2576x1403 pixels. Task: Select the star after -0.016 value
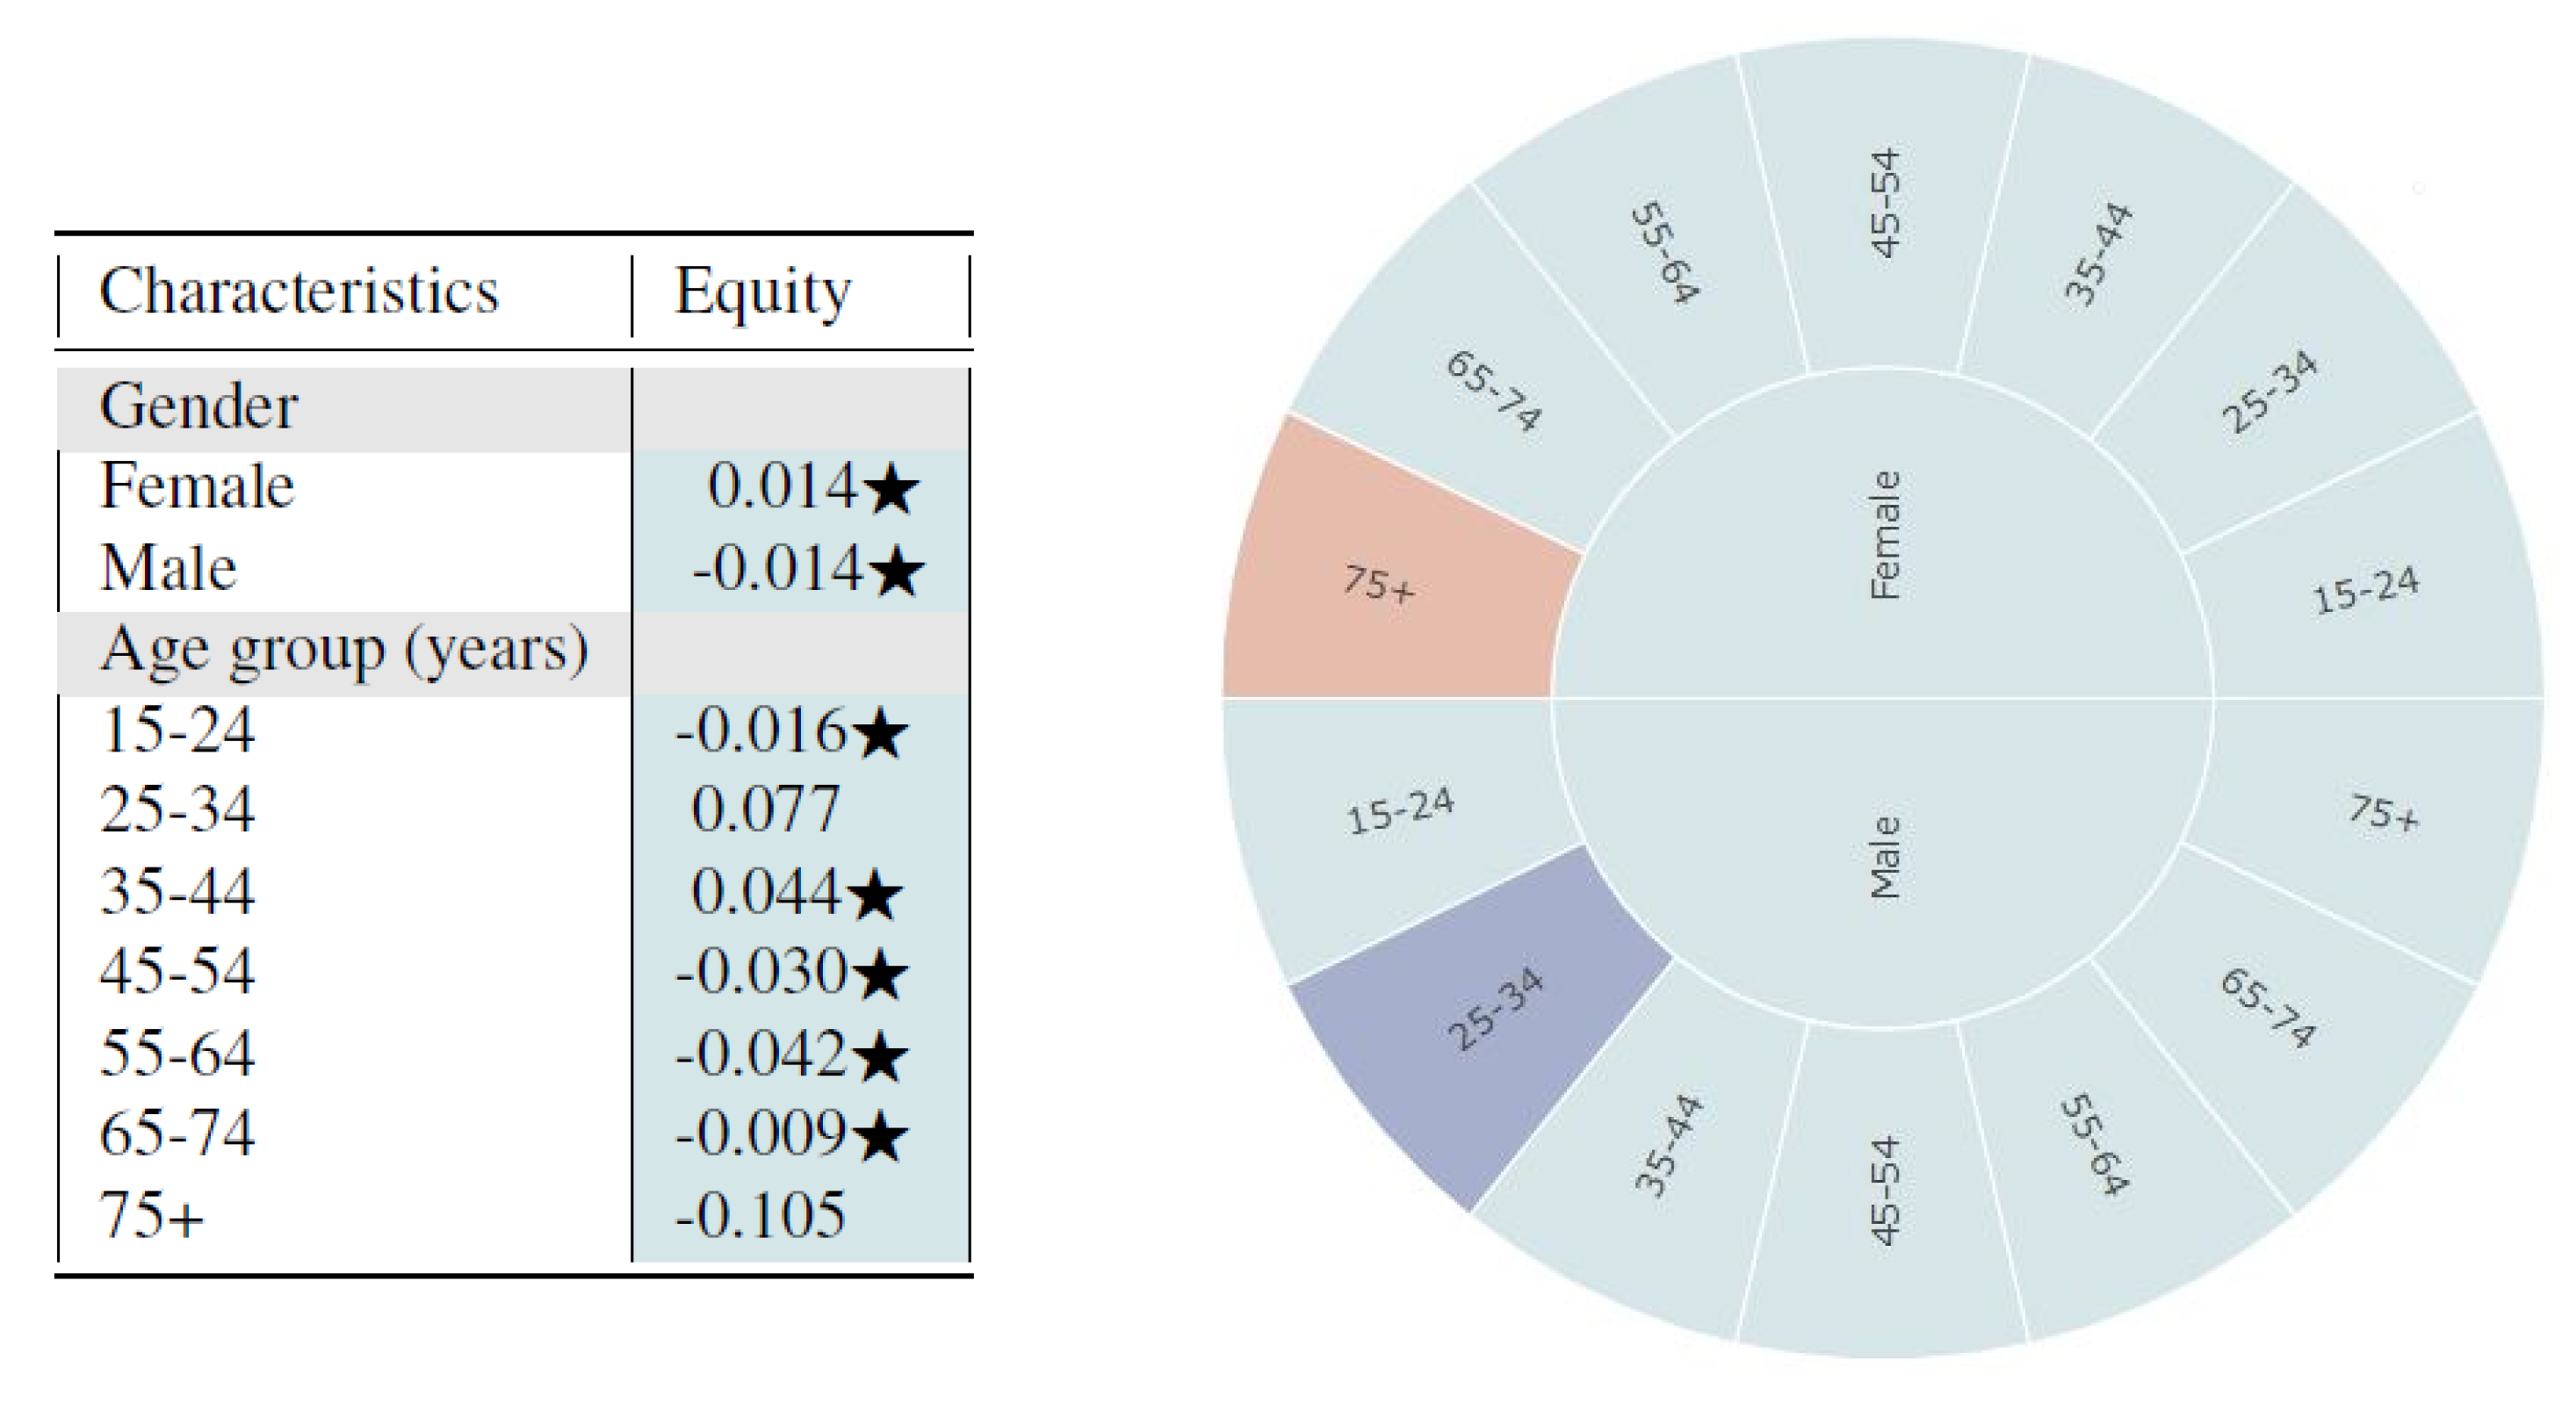(x=881, y=733)
